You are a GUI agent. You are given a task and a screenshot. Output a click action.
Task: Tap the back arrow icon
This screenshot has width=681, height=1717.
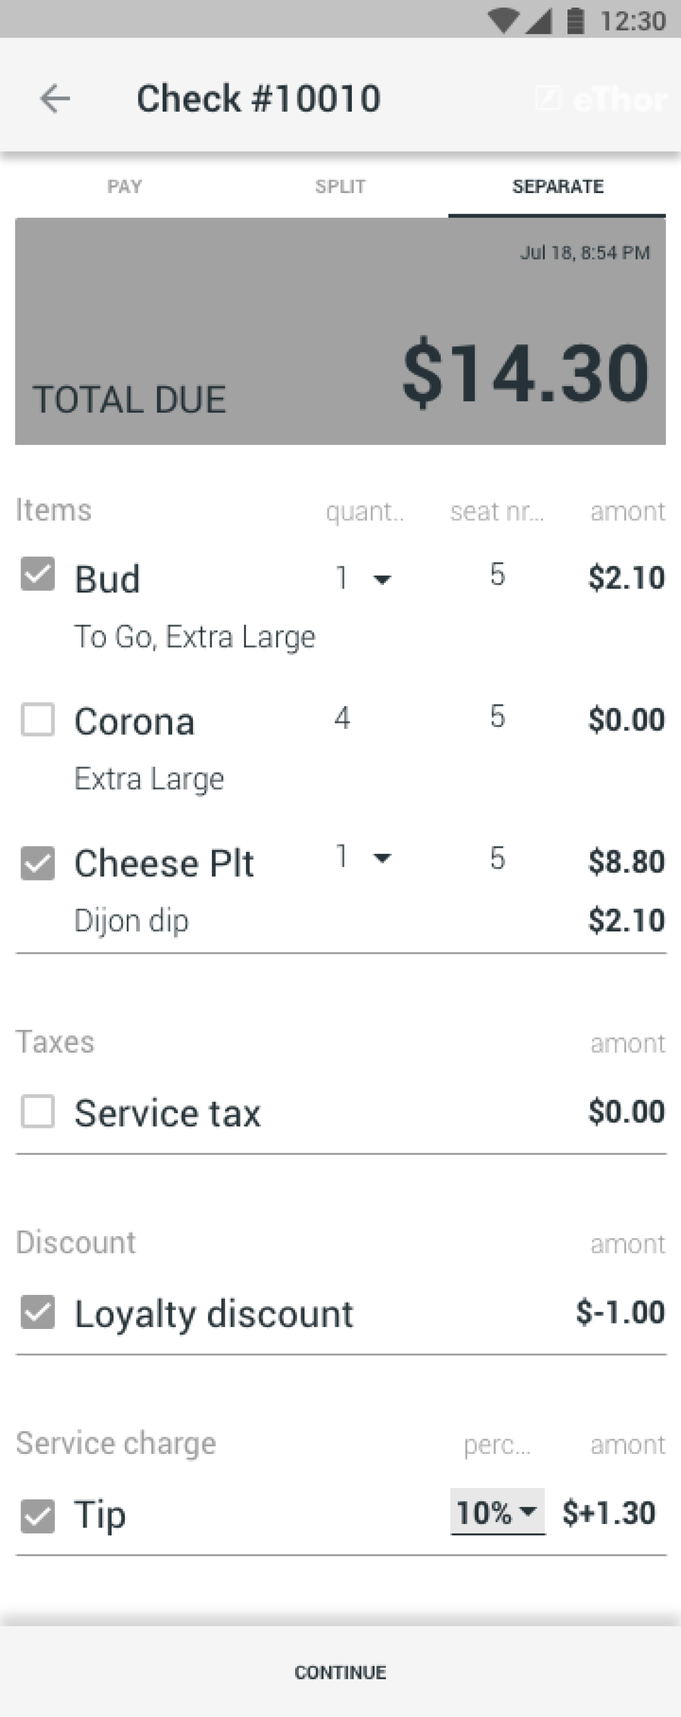[54, 99]
